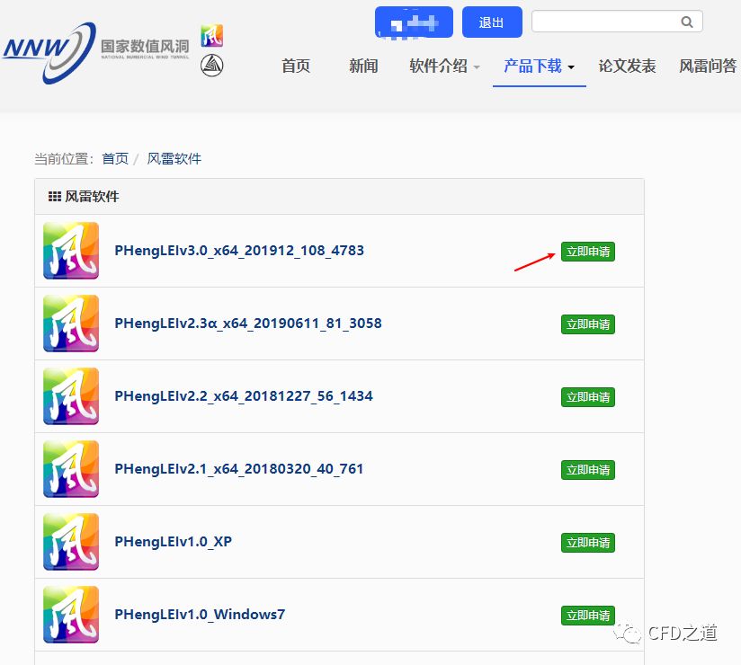Click the PHengLEIv1.0_XP software icon

click(x=71, y=542)
